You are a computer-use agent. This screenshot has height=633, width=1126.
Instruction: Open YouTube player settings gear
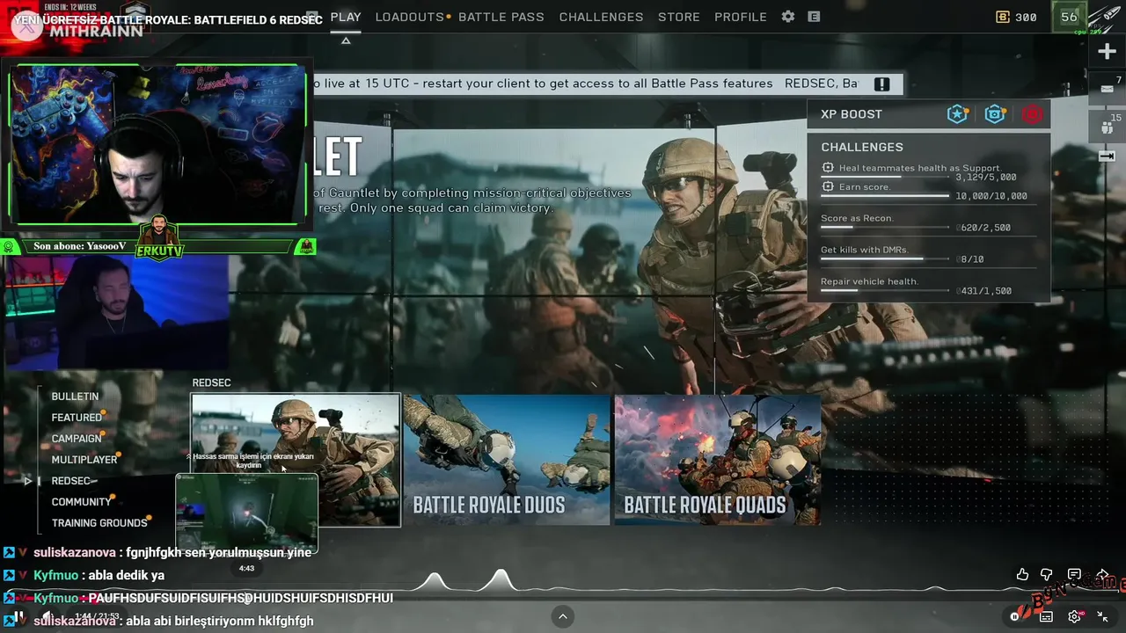coord(1074,616)
